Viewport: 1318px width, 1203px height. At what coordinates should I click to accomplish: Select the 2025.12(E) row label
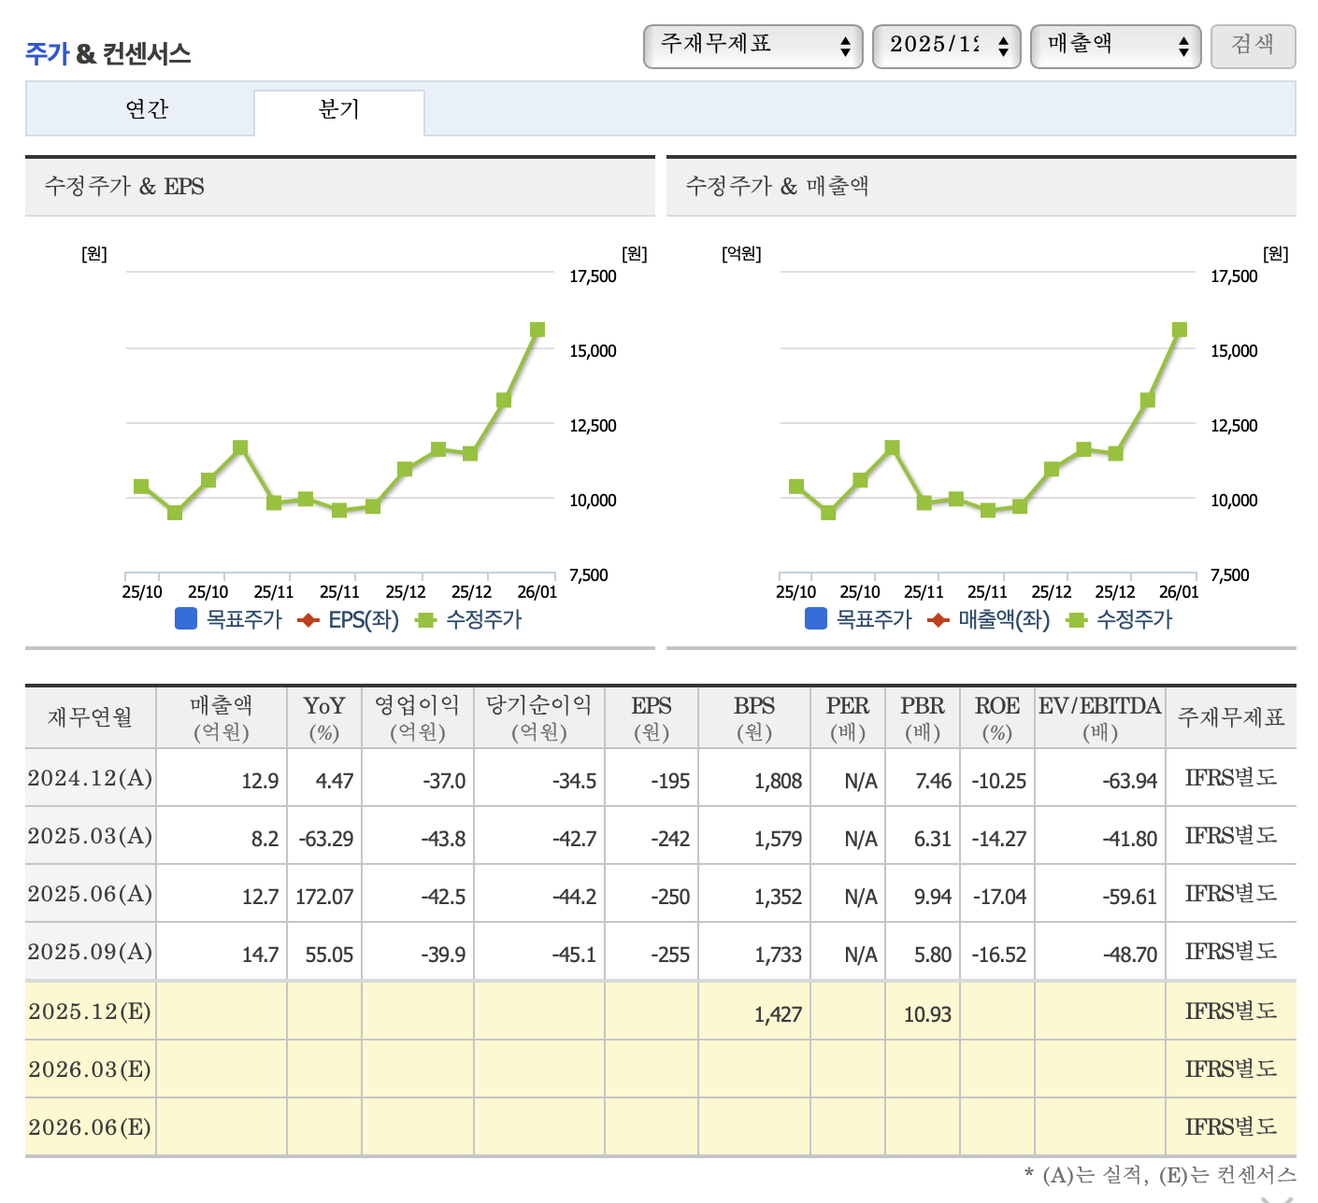pos(91,1012)
